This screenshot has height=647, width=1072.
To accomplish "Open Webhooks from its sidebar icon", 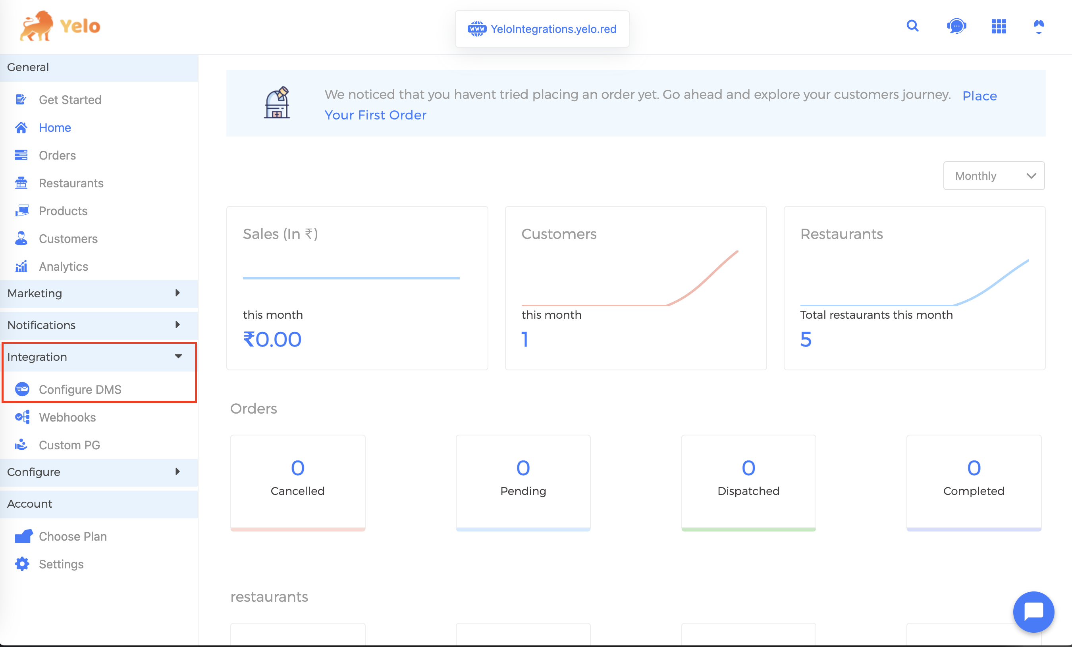I will click(x=21, y=418).
